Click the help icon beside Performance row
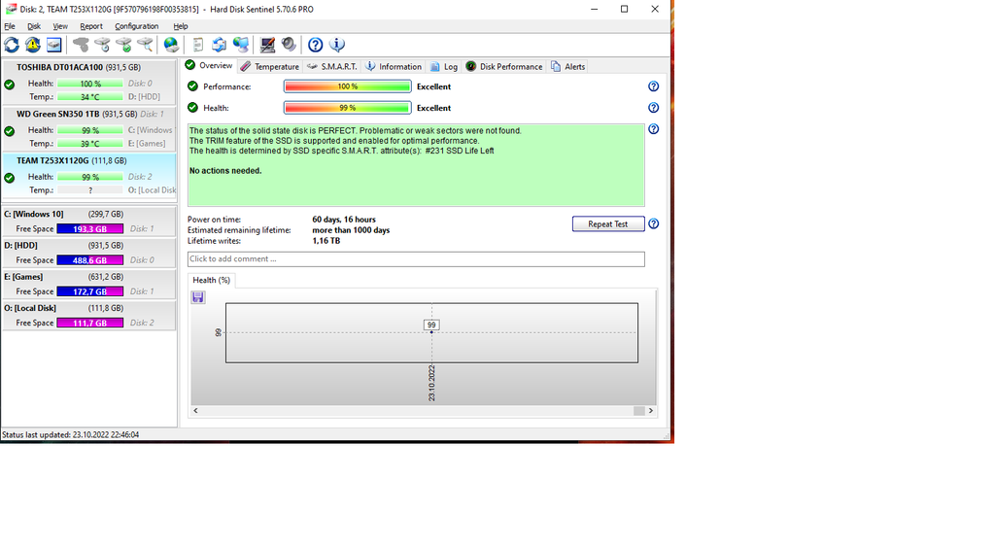995x547 pixels. (x=654, y=86)
